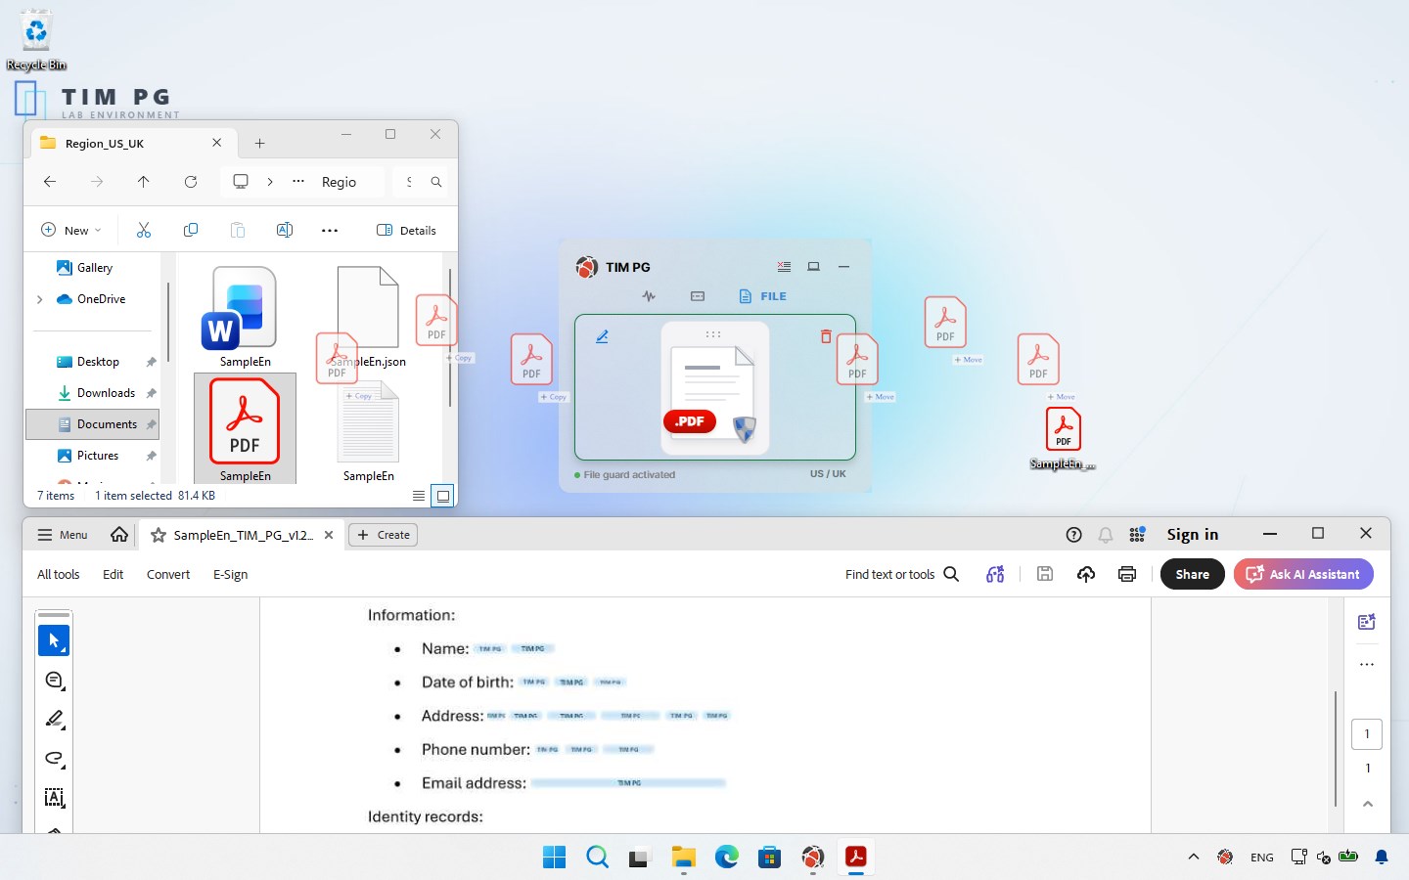Click the Share button

[1192, 574]
